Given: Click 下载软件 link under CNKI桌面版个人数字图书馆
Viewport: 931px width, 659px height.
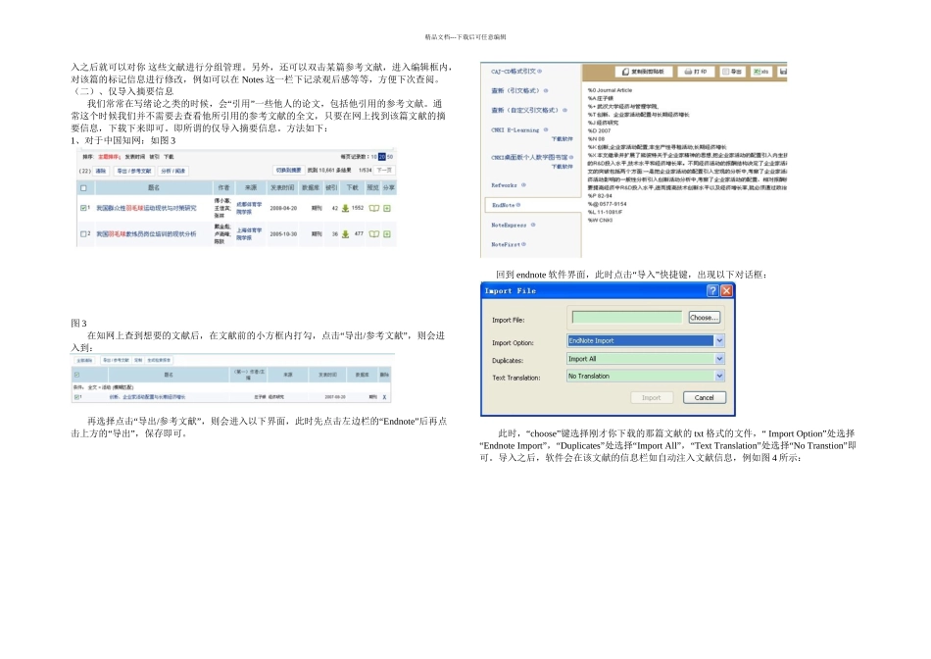Looking at the screenshot, I should click(x=563, y=167).
